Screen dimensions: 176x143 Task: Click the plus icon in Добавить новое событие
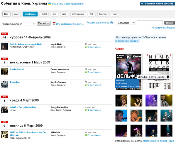tap(142, 4)
